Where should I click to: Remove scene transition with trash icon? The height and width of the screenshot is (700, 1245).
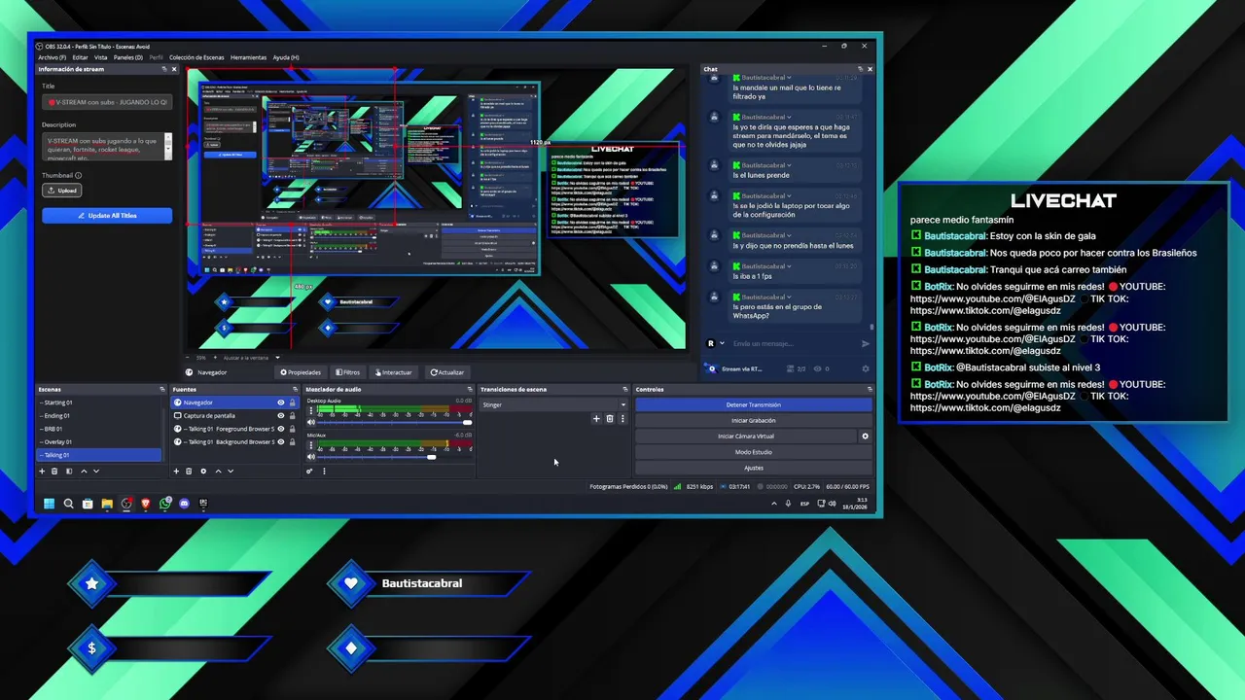click(x=610, y=419)
